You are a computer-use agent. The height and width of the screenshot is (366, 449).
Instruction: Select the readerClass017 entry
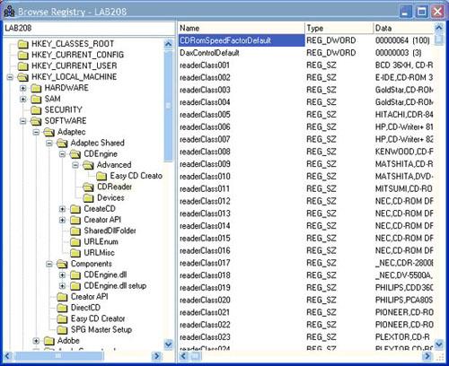coord(205,263)
